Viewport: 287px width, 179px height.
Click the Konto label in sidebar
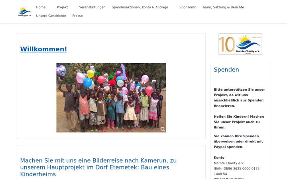click(x=219, y=158)
